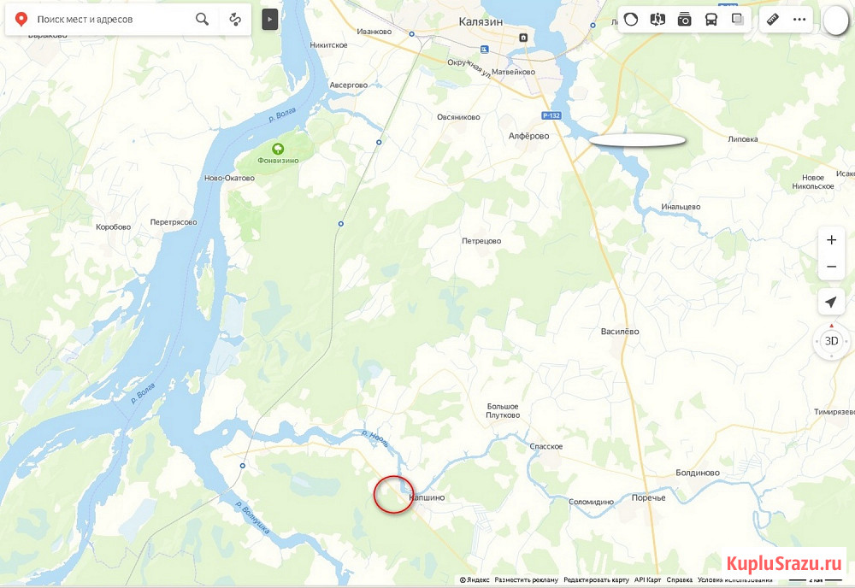Show photos layer with camera icon
Screen dimensions: 855x588
[x=684, y=20]
